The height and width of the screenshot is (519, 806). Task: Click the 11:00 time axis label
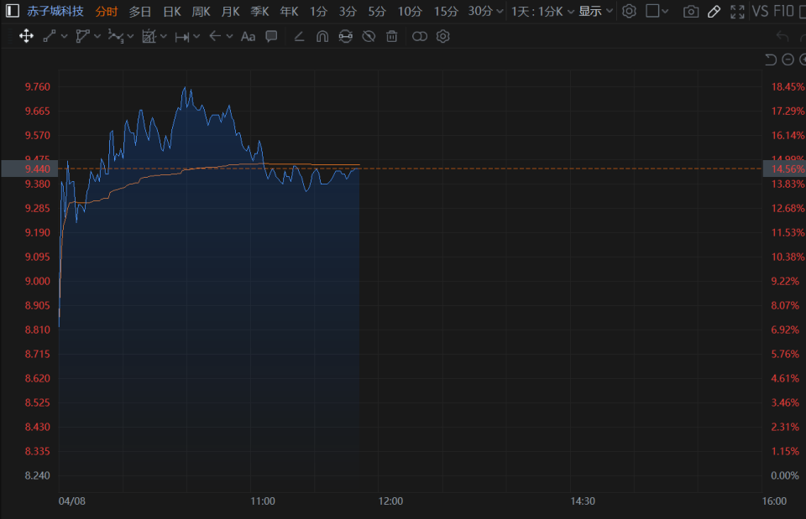(263, 501)
